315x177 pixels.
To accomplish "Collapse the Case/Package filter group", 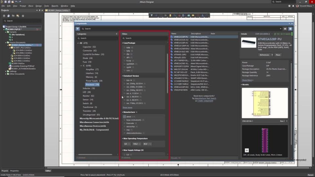I will 122,43.
